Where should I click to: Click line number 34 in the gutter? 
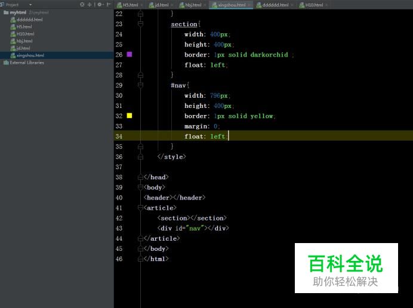pyautogui.click(x=119, y=136)
